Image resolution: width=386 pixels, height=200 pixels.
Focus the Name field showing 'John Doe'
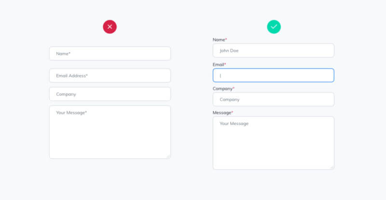point(274,50)
